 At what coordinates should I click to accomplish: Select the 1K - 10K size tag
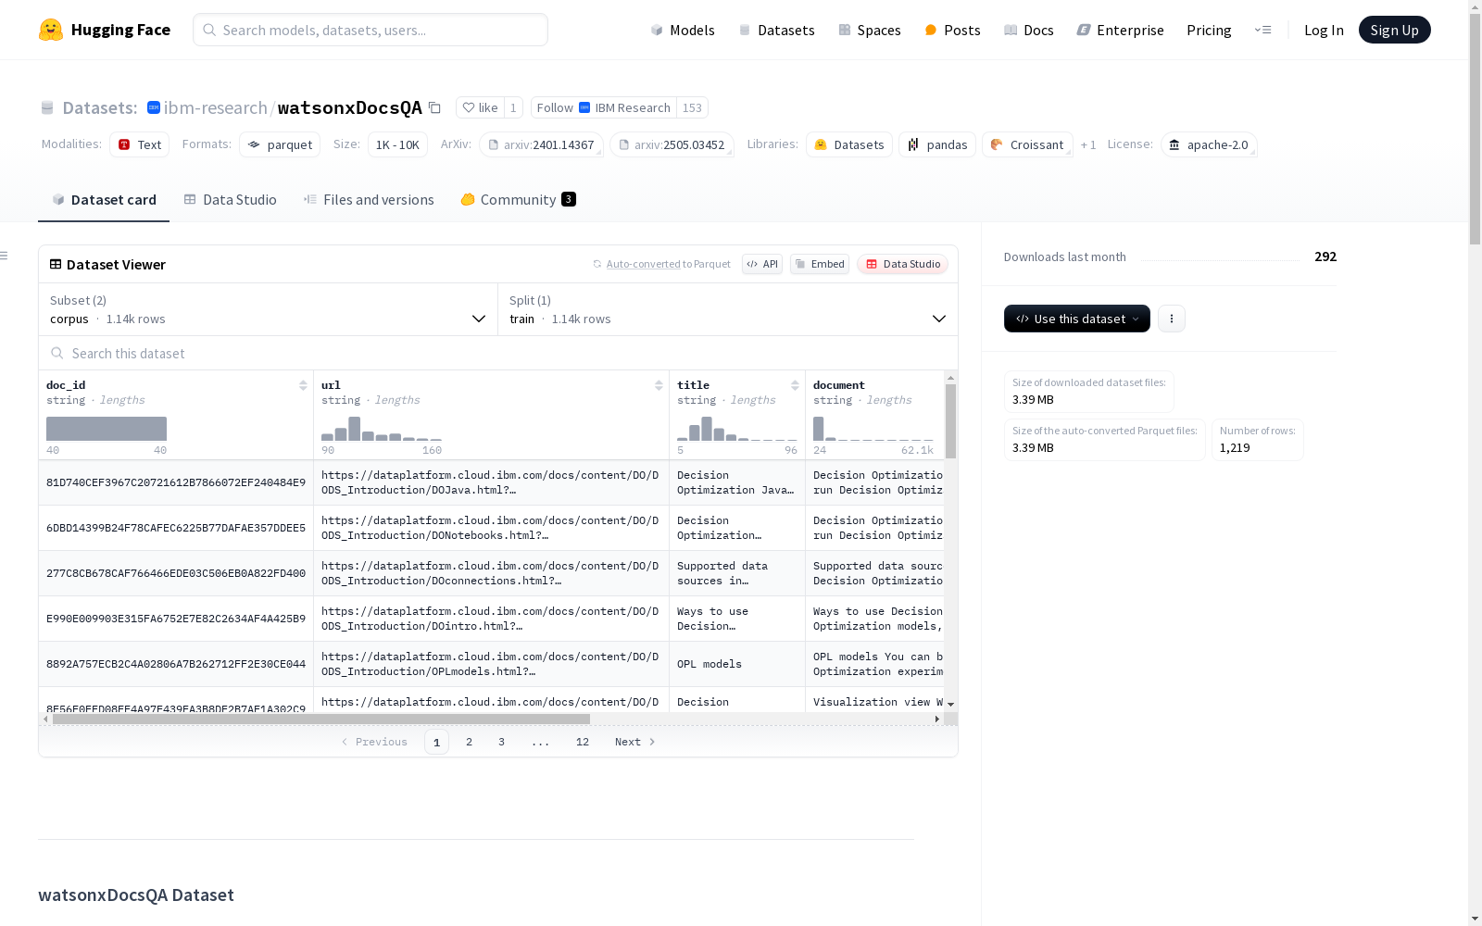[397, 144]
